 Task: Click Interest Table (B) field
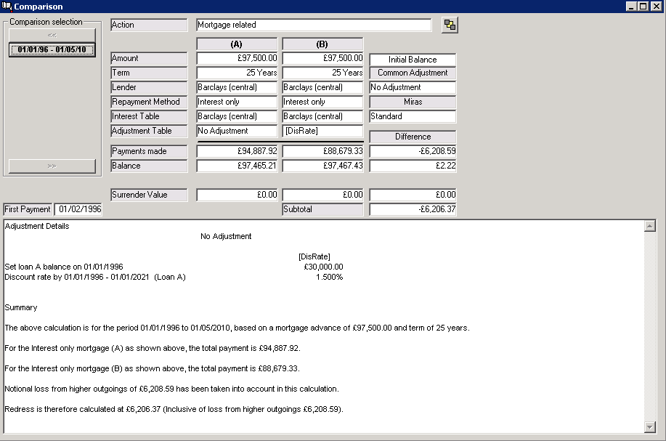[322, 116]
